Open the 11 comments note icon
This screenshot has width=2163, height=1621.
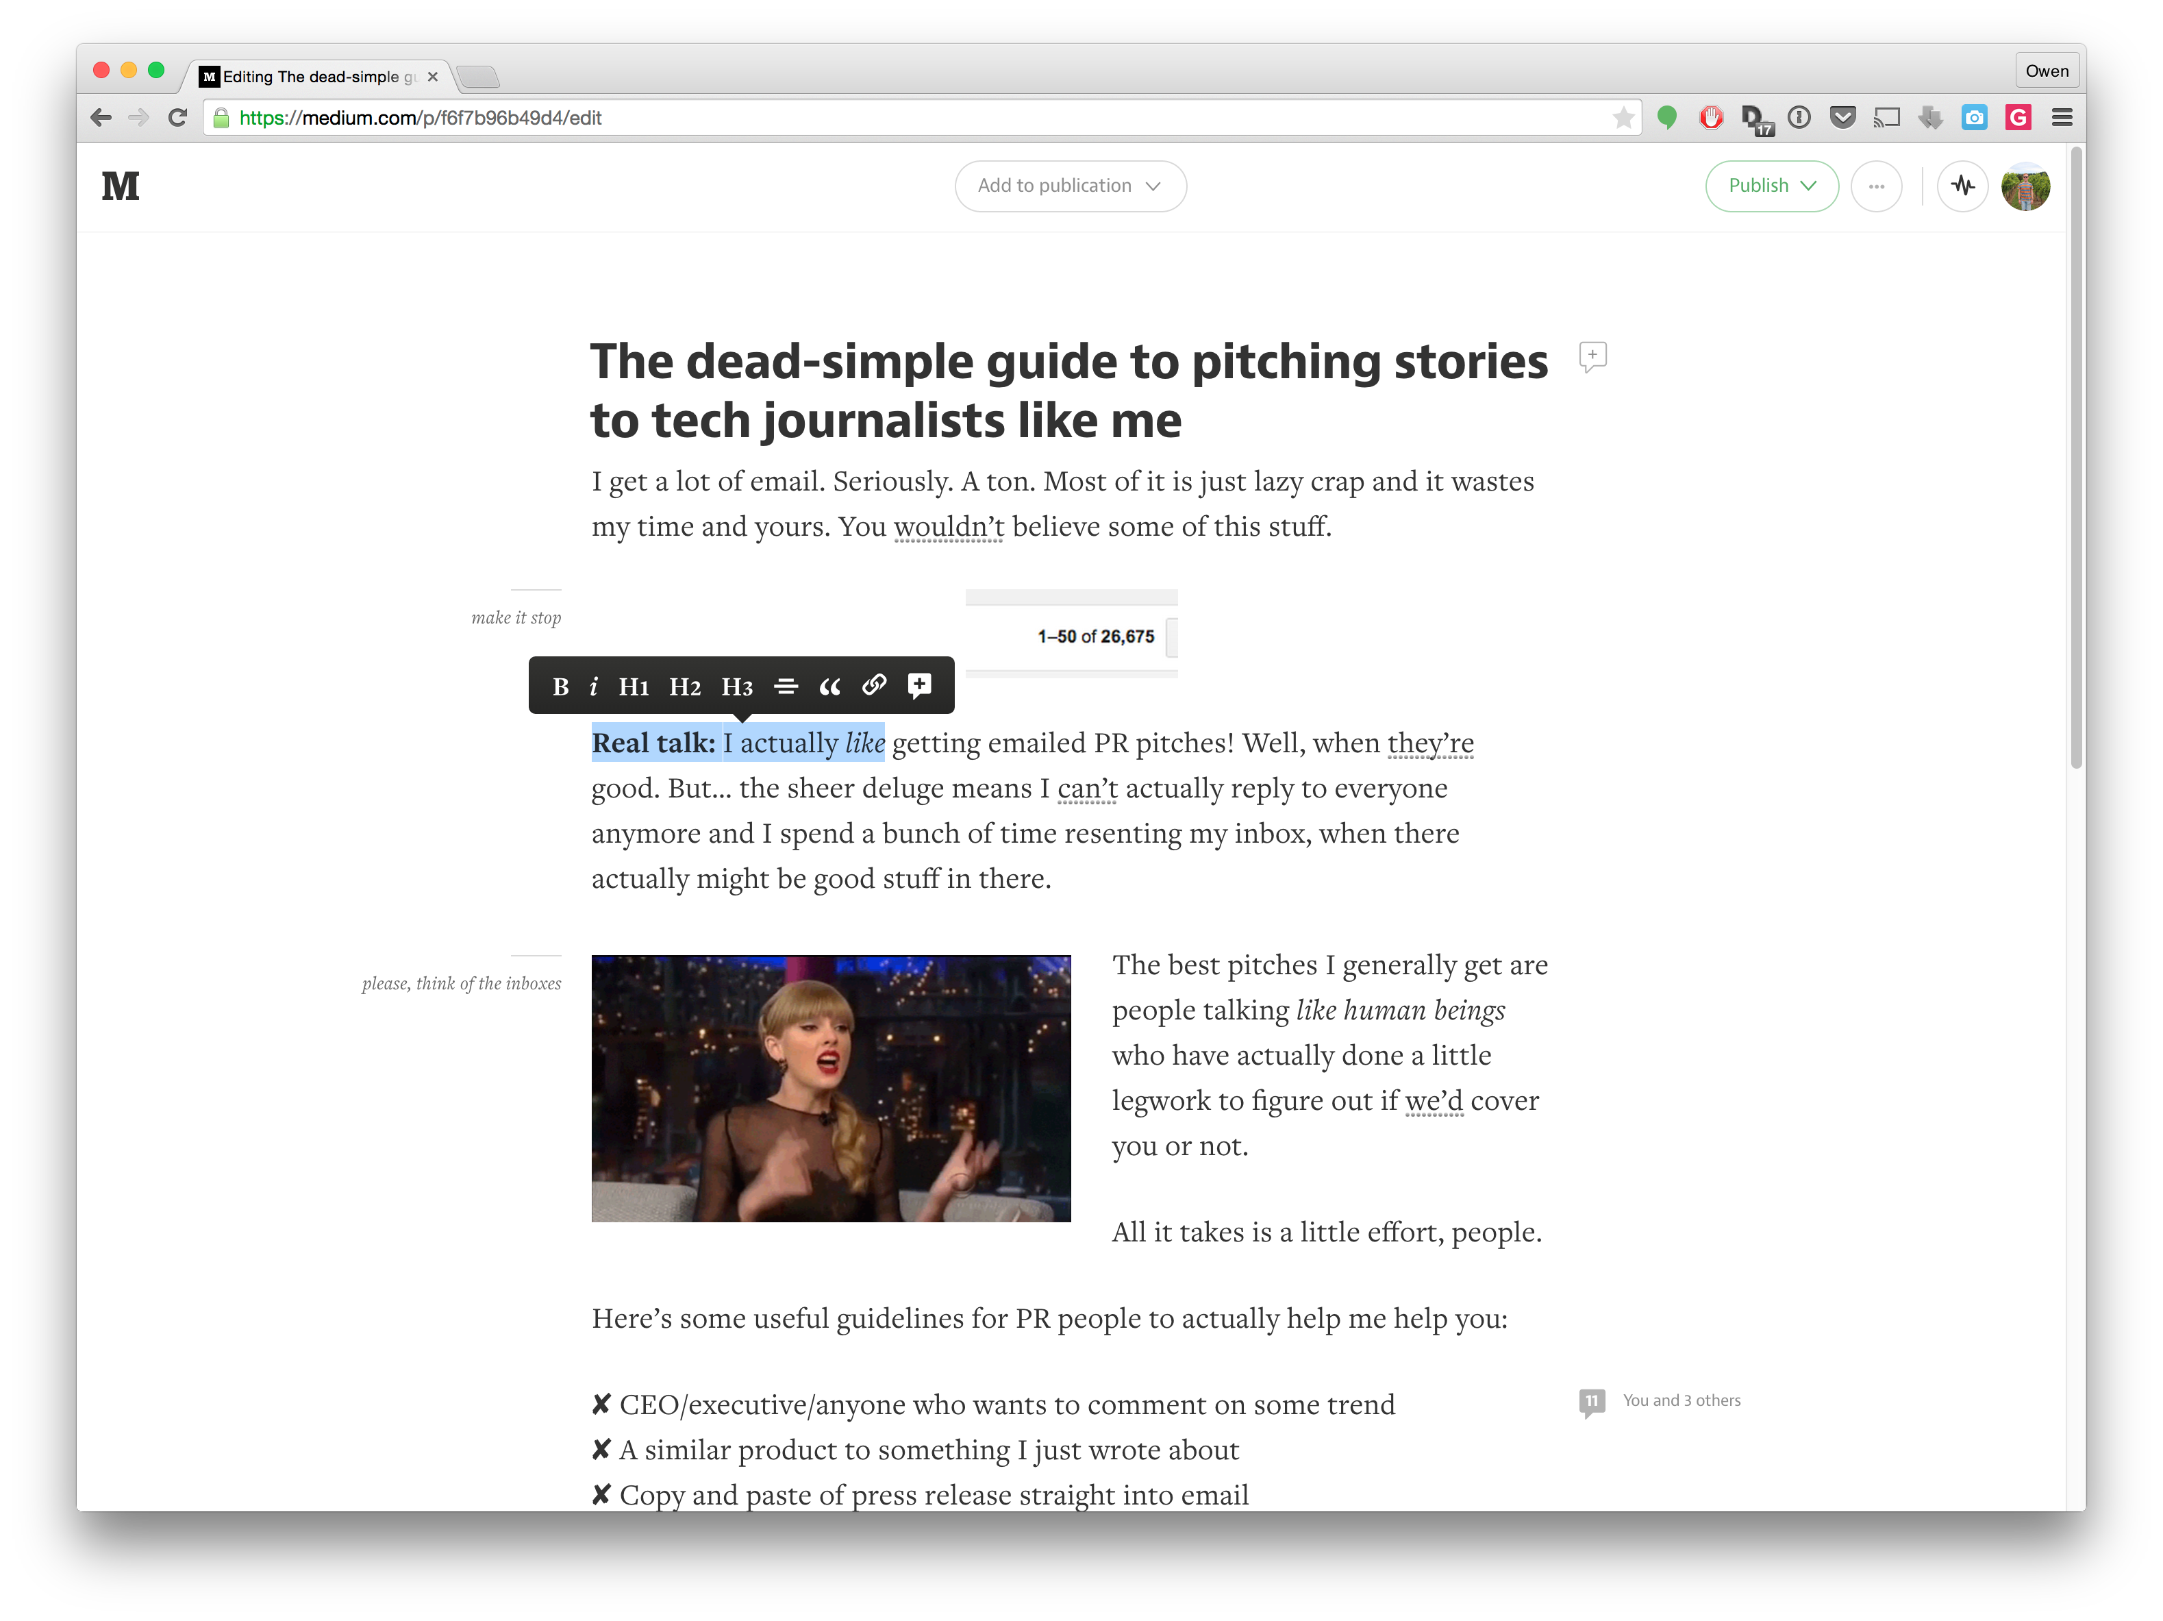[x=1592, y=1402]
